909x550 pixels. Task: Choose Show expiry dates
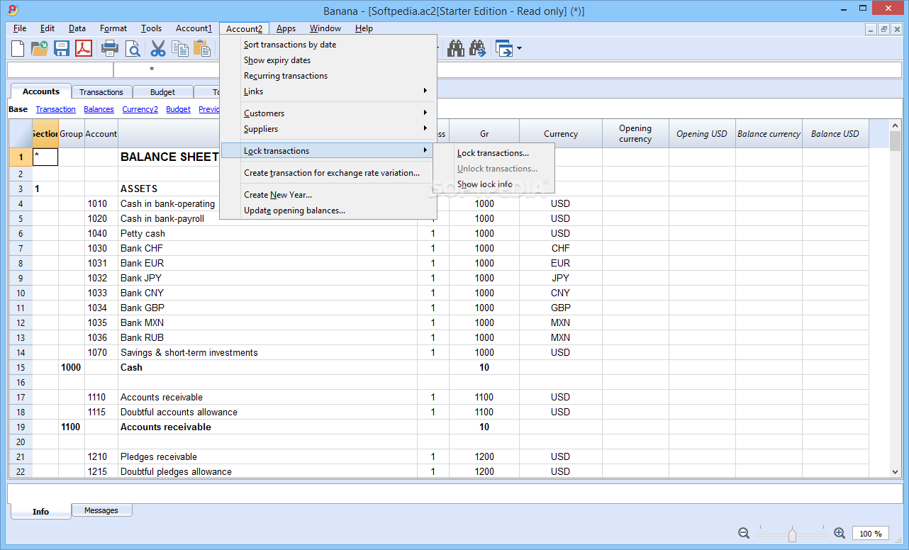[329, 60]
